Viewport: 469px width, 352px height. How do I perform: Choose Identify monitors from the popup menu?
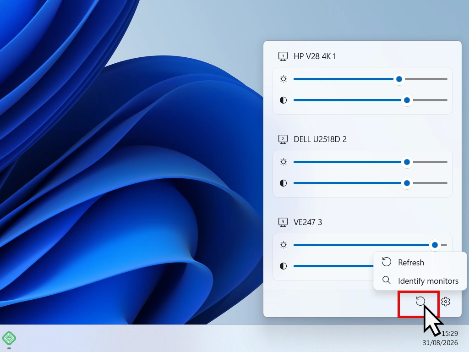(420, 281)
